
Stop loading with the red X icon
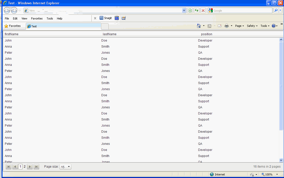[203, 11]
